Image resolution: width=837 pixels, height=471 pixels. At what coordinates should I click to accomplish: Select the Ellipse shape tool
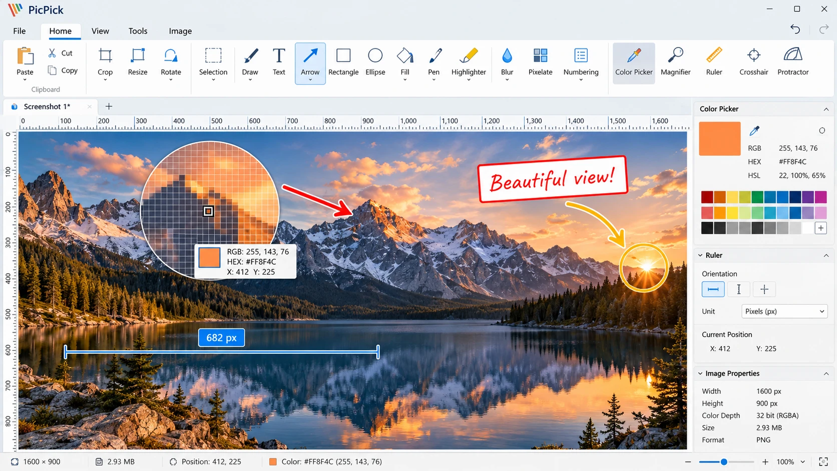point(375,63)
